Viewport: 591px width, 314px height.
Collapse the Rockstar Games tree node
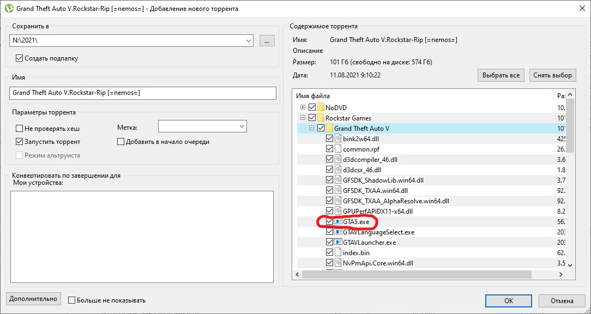(303, 118)
